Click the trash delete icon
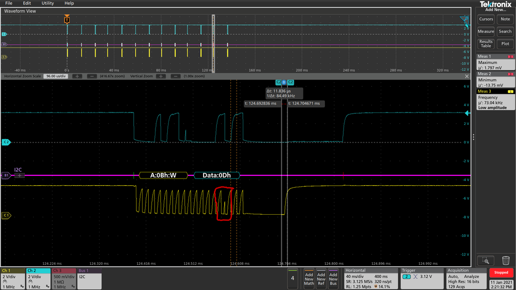This screenshot has height=290, width=516. (x=505, y=261)
